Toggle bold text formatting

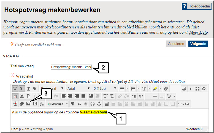15,89
